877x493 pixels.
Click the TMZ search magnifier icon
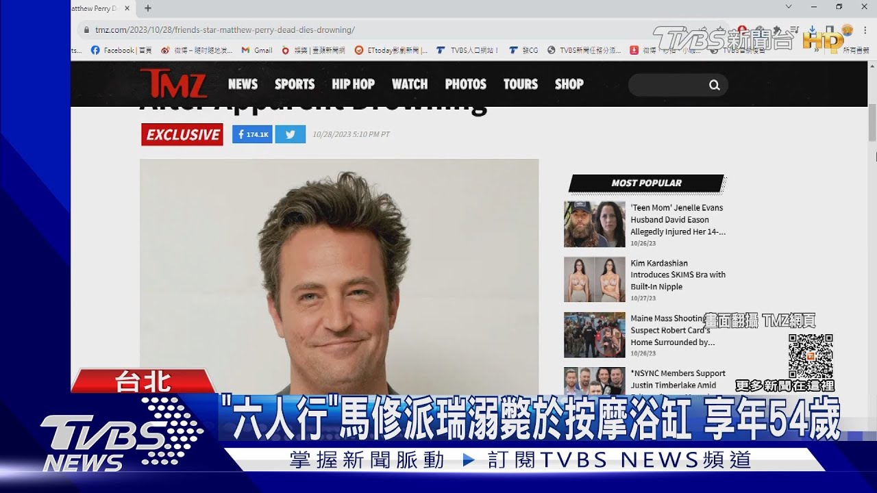(x=715, y=85)
